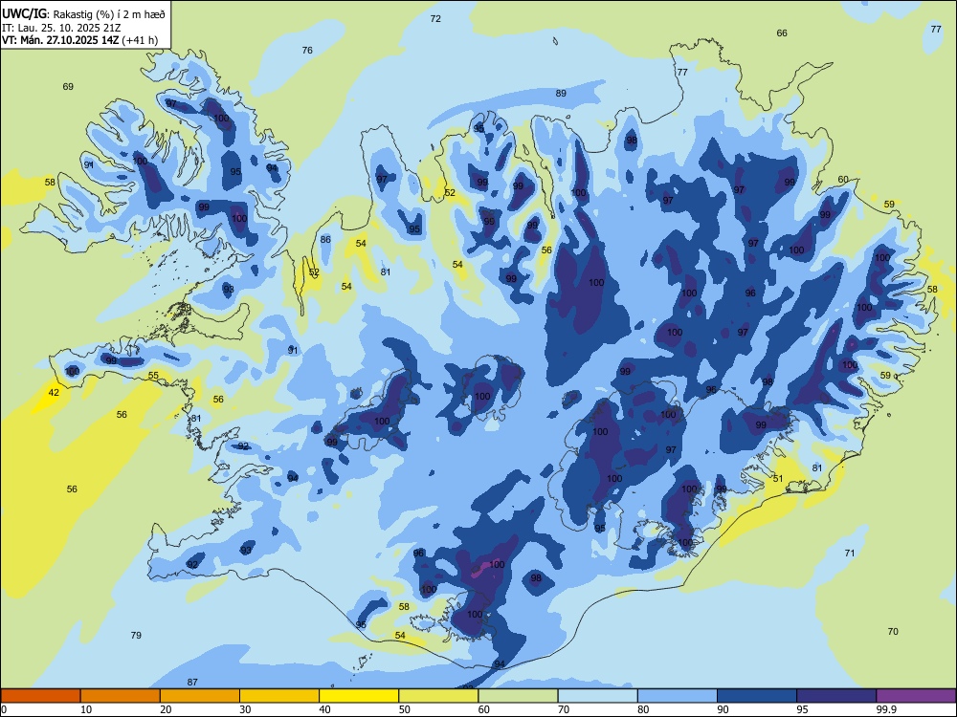Click the '99.9' legend scale label
Viewport: 957px width, 717px height.
click(885, 709)
